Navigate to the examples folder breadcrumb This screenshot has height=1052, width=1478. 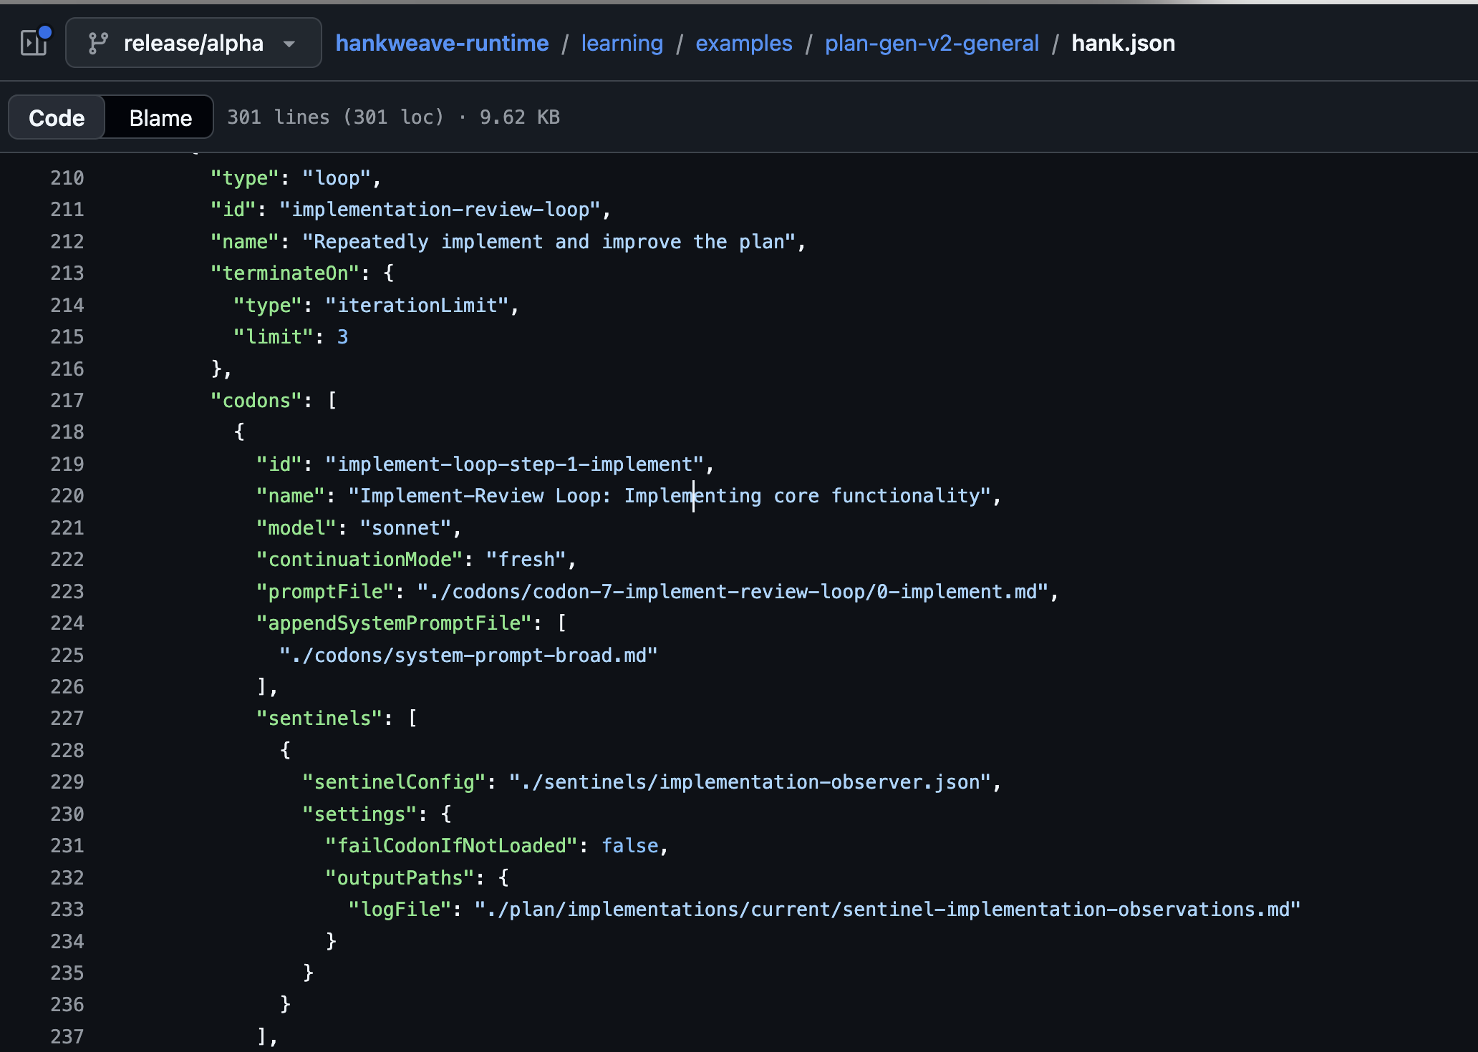pos(743,43)
